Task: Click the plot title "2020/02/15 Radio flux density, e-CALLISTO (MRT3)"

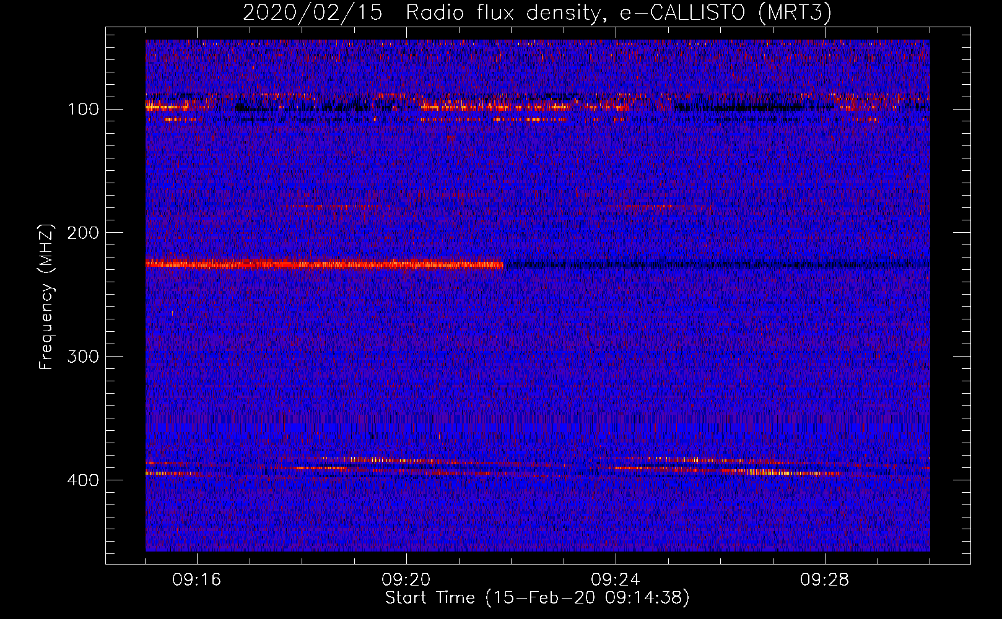Action: point(537,12)
